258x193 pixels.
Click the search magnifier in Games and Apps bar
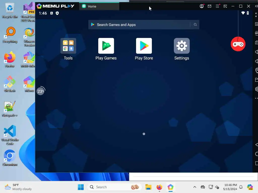pyautogui.click(x=195, y=25)
